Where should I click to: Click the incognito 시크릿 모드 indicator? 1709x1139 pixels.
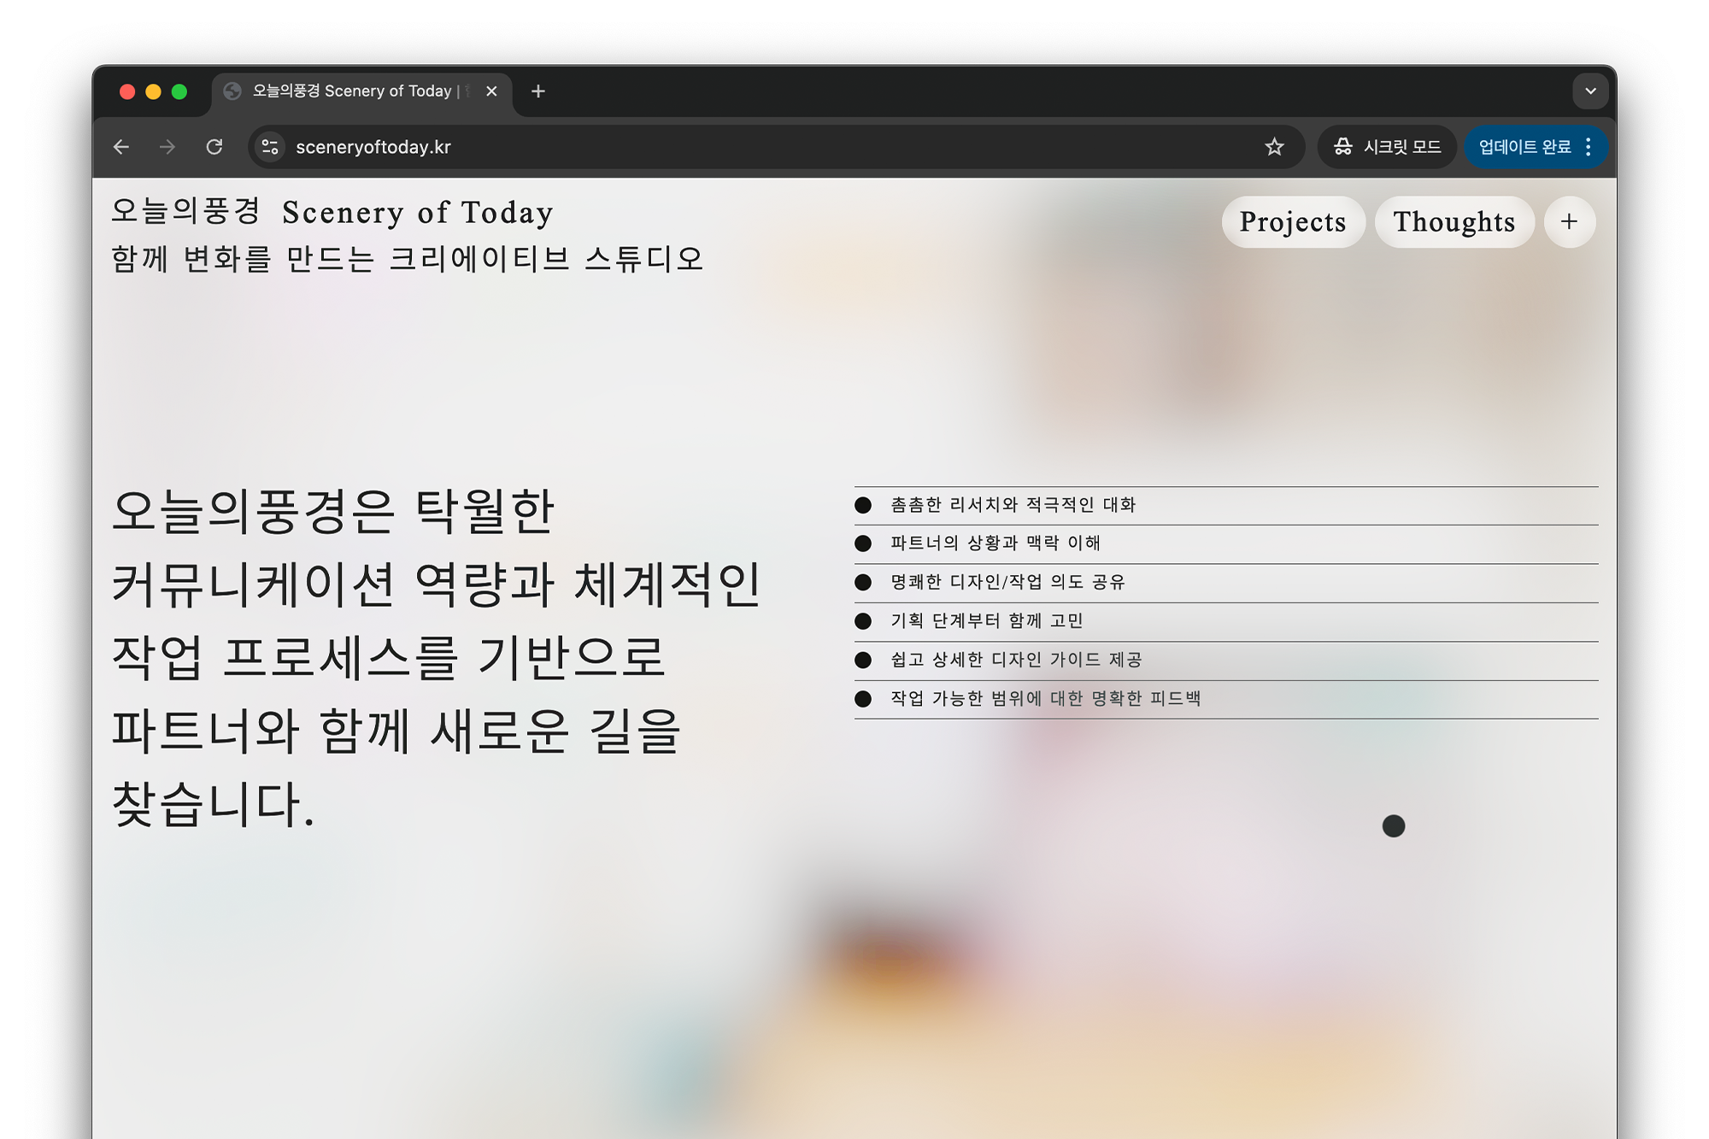(x=1387, y=147)
